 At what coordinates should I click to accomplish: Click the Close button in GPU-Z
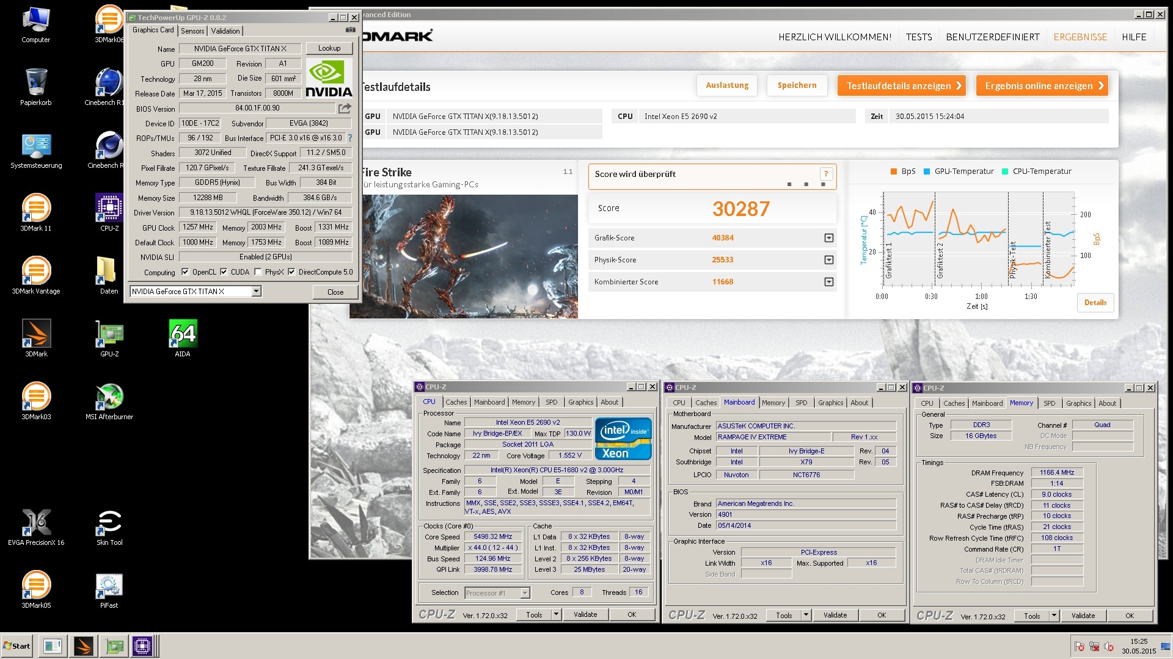point(335,292)
